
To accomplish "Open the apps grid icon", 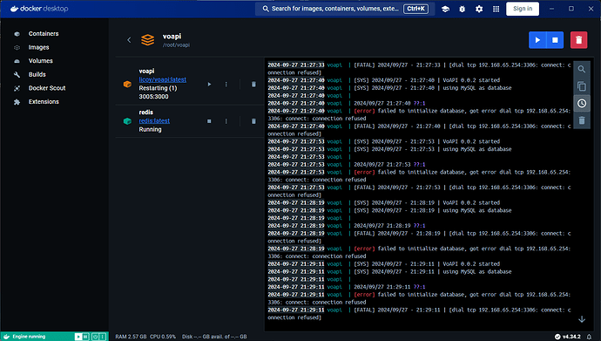I will [496, 9].
